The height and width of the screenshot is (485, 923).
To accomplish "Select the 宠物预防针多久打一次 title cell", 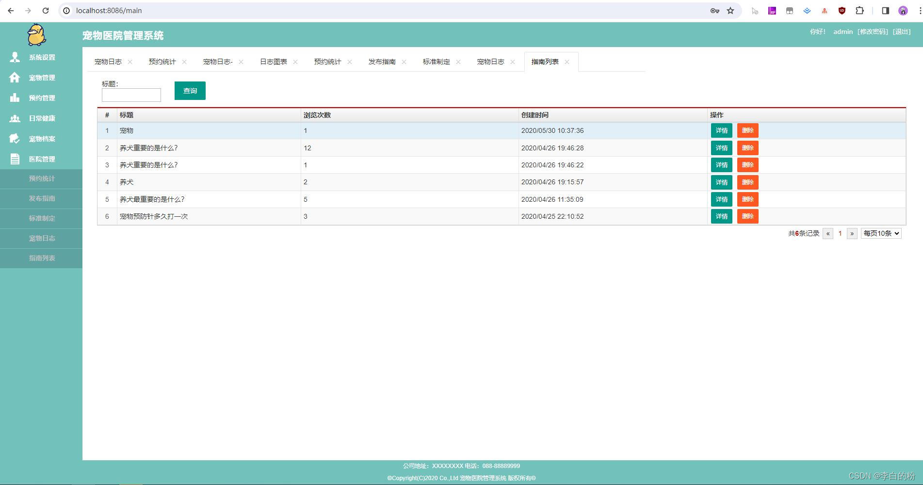I will point(209,216).
